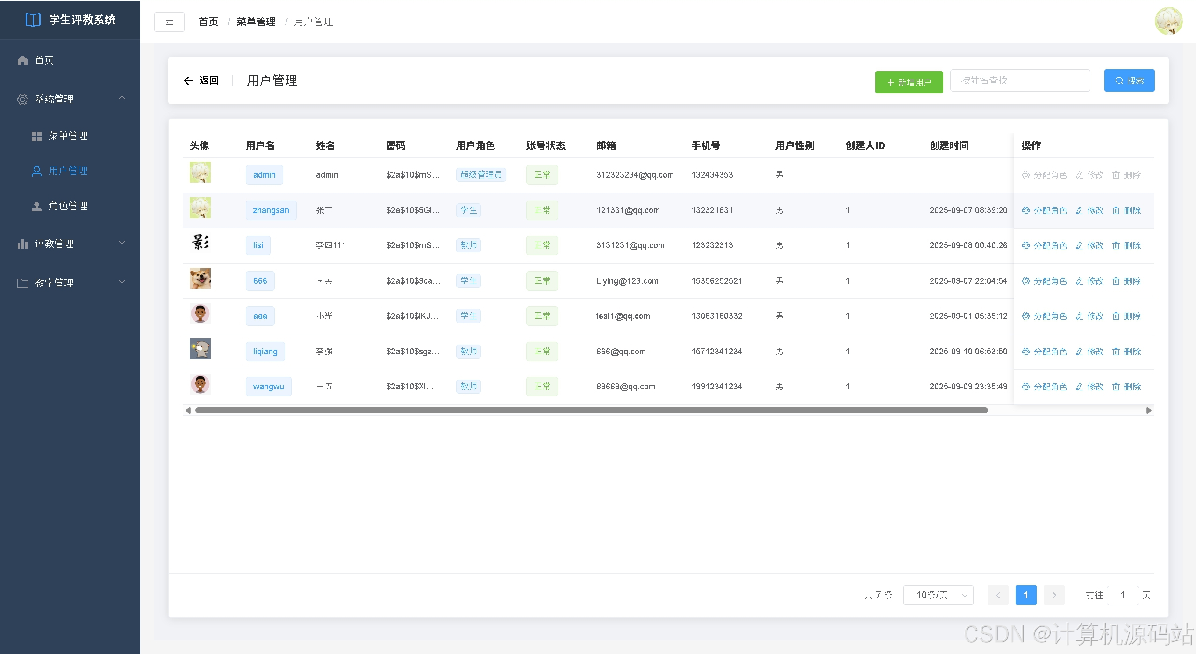The height and width of the screenshot is (654, 1196).
Task: Click the zhangsan username tag
Action: pos(271,210)
